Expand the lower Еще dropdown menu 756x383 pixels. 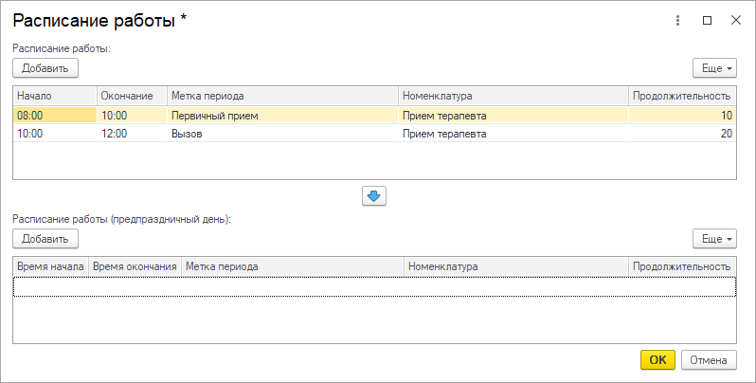(x=714, y=239)
